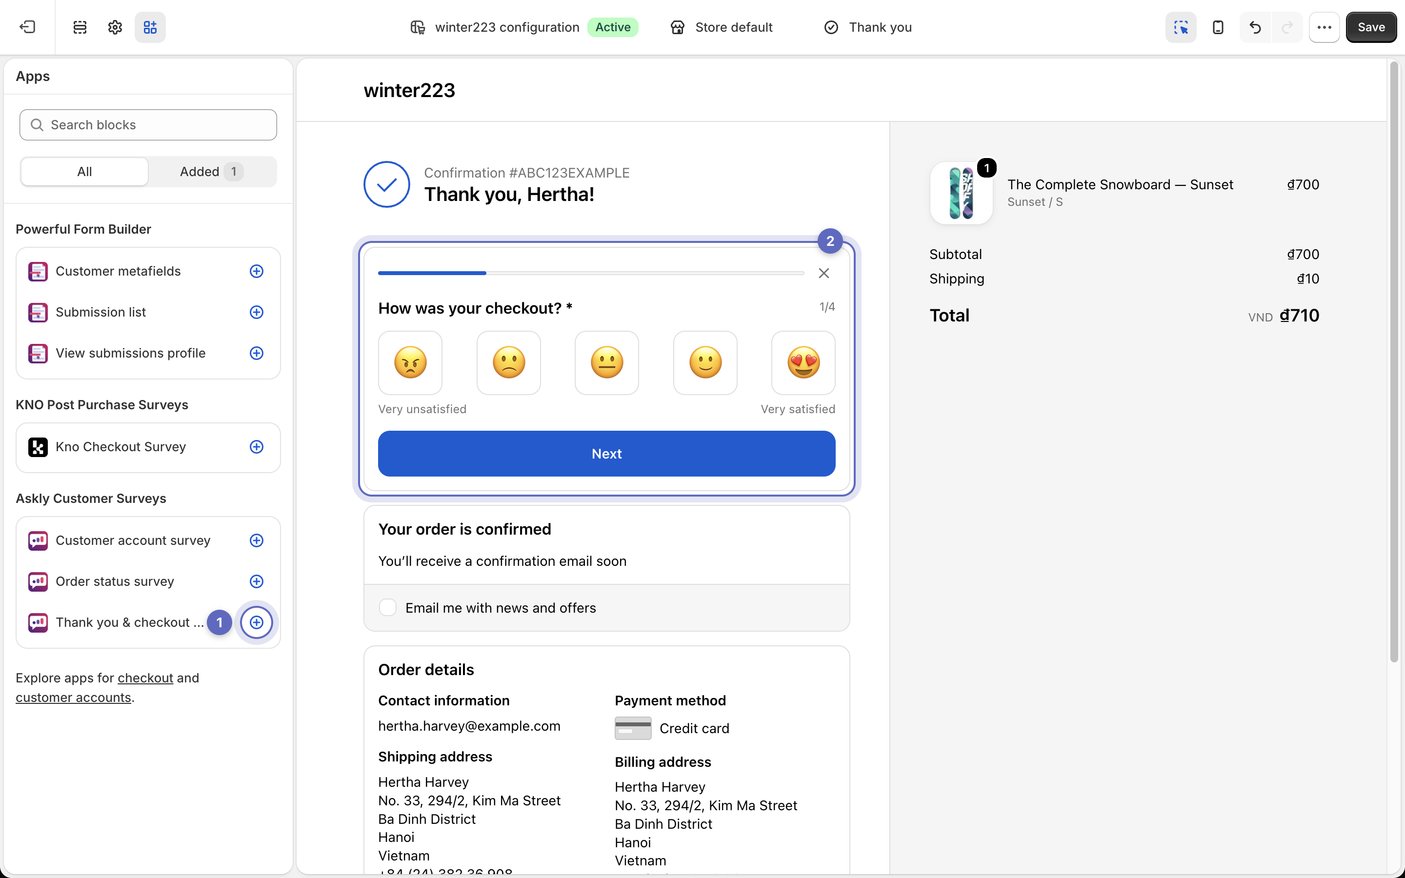
Task: Switch to the Added tab
Action: tap(212, 171)
